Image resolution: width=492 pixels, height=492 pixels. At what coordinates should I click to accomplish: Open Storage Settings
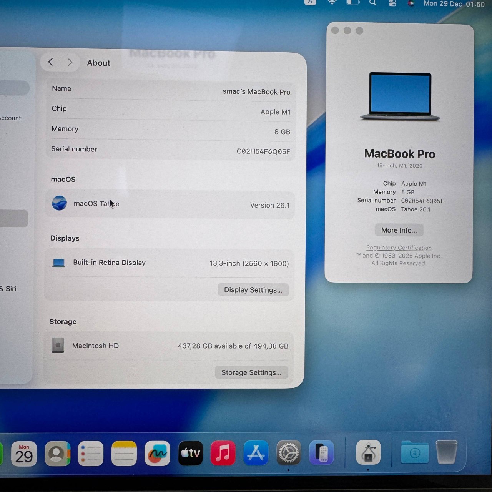pos(251,372)
